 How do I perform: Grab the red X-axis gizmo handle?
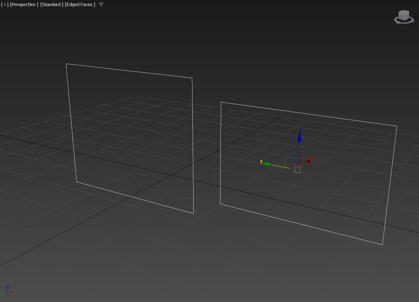click(x=309, y=161)
